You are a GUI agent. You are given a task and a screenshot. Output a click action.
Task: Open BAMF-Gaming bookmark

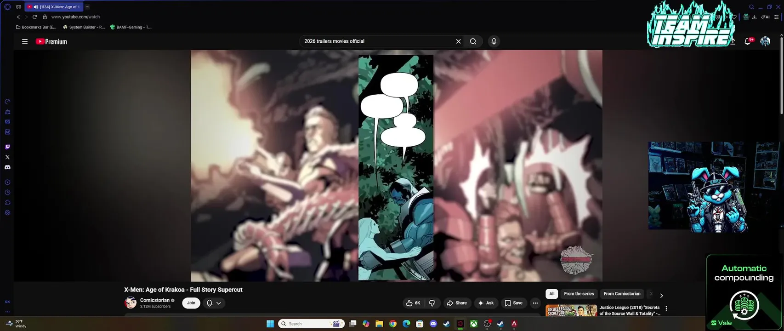(x=131, y=27)
